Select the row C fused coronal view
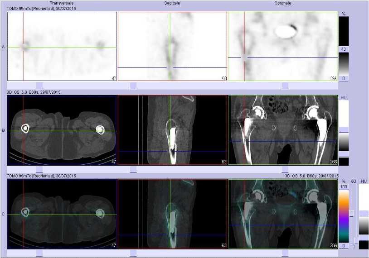The height and width of the screenshot is (258, 369). (x=283, y=214)
